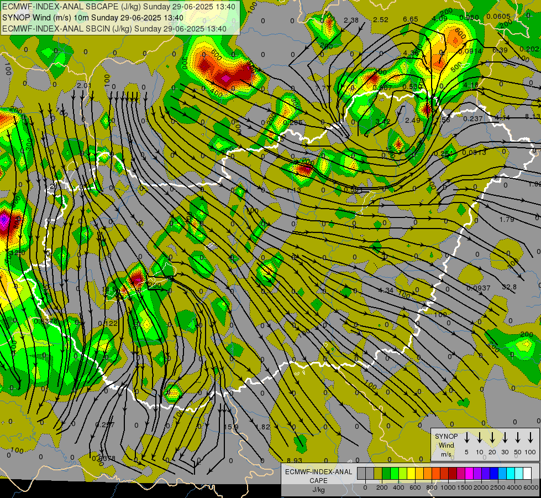Click the 4000 tick label in the CAPE legend

(x=514, y=487)
